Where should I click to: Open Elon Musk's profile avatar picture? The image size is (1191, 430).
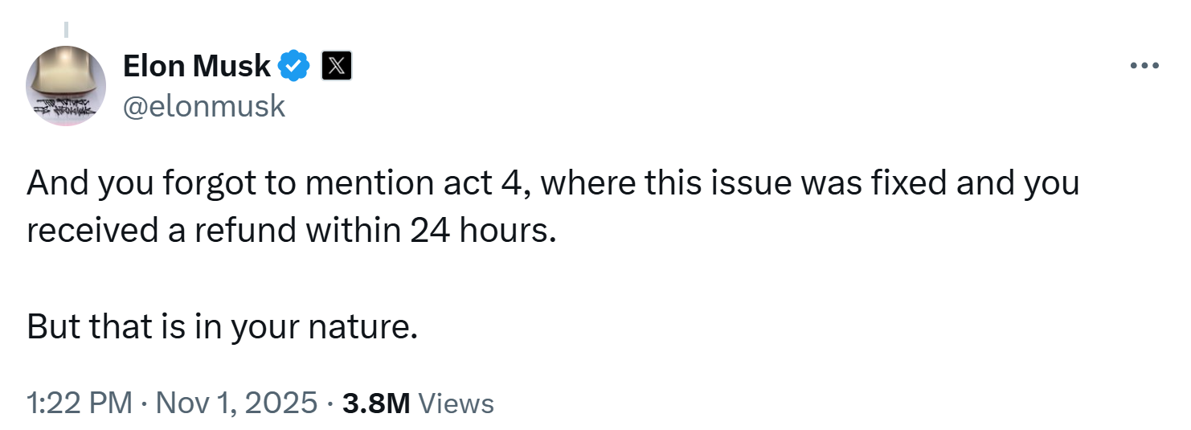pyautogui.click(x=66, y=85)
